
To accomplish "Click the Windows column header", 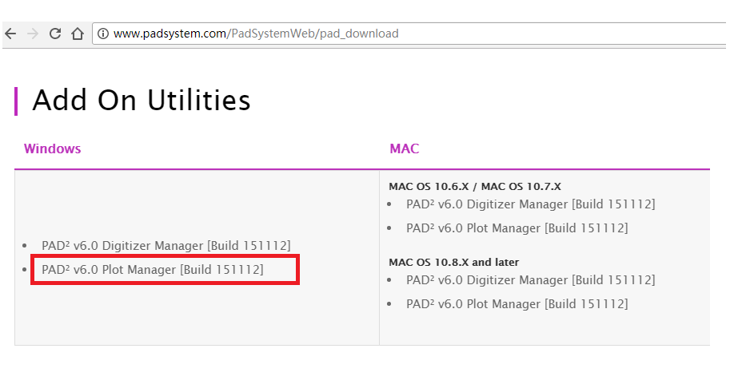I will click(52, 148).
